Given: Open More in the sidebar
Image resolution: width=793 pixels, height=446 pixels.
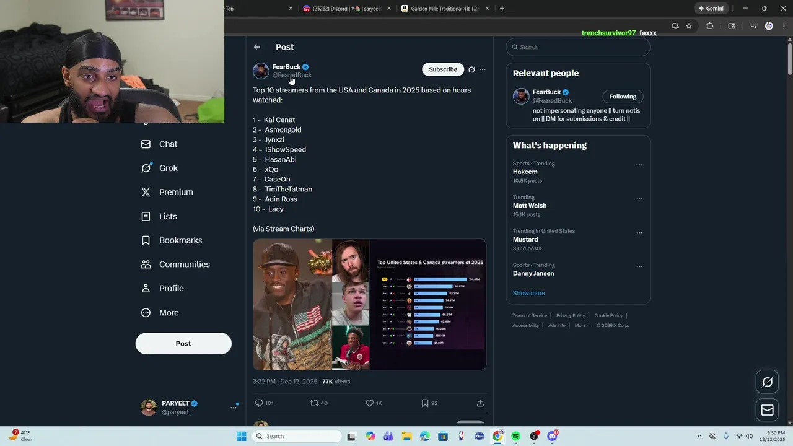Looking at the screenshot, I should 160,313.
